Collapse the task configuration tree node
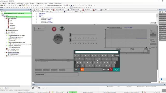Viewport: 166px width, 93px height. (x=5, y=34)
